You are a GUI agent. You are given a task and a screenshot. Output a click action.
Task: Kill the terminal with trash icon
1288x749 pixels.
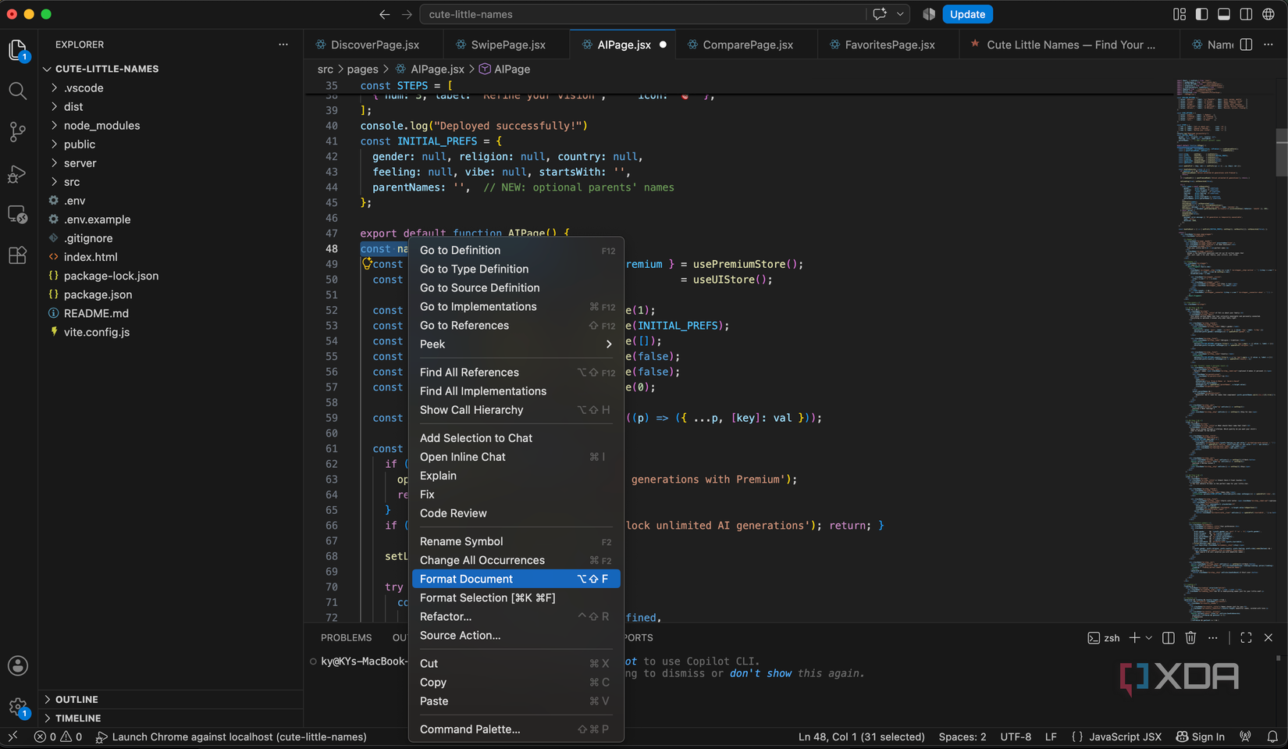point(1190,638)
